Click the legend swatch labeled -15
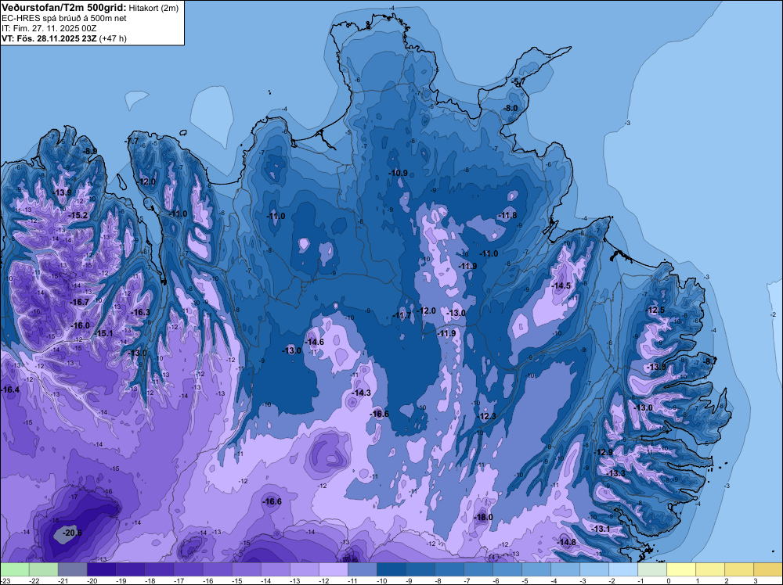Screen dimensions: 783x585 246,569
